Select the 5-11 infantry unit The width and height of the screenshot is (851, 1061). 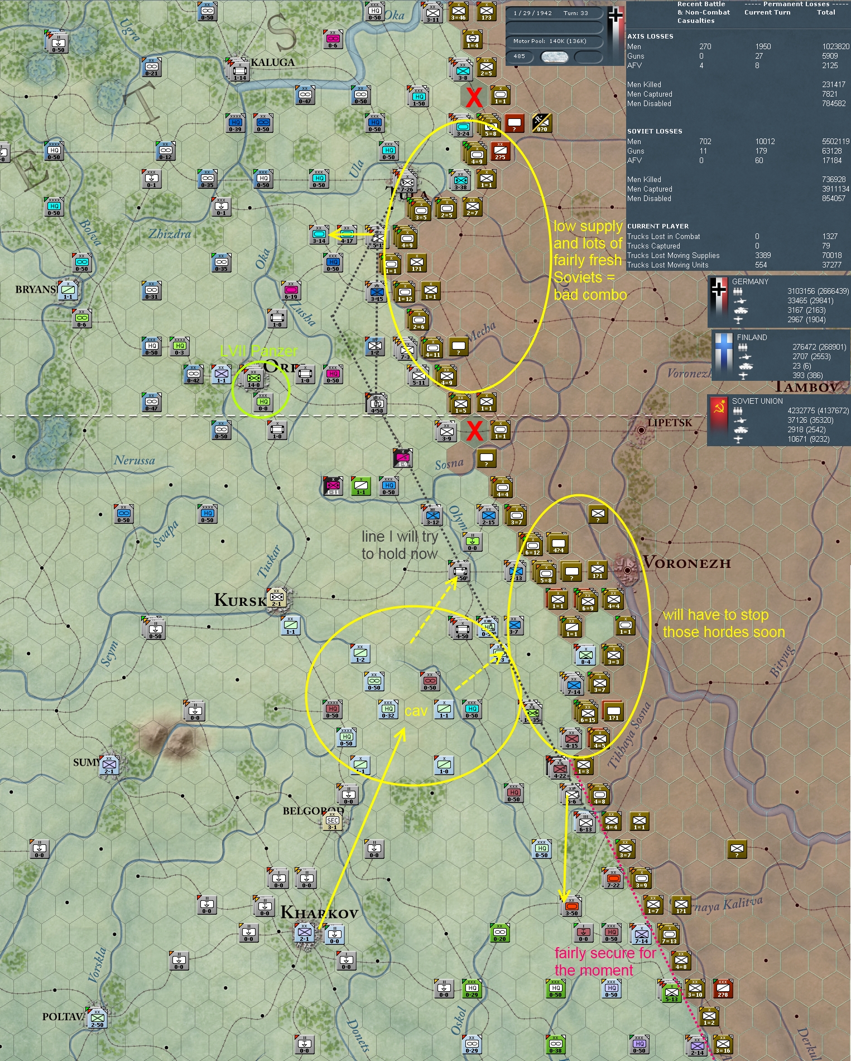[x=419, y=376]
